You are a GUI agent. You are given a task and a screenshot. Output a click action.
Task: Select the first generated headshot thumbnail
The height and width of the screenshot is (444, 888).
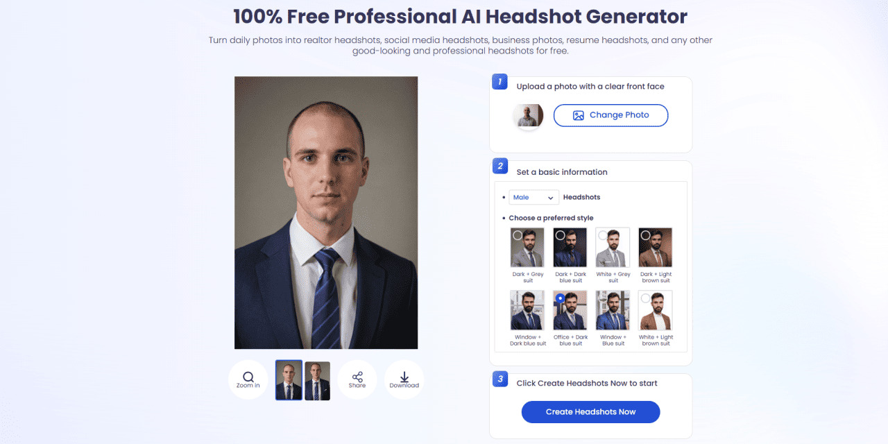(x=289, y=380)
